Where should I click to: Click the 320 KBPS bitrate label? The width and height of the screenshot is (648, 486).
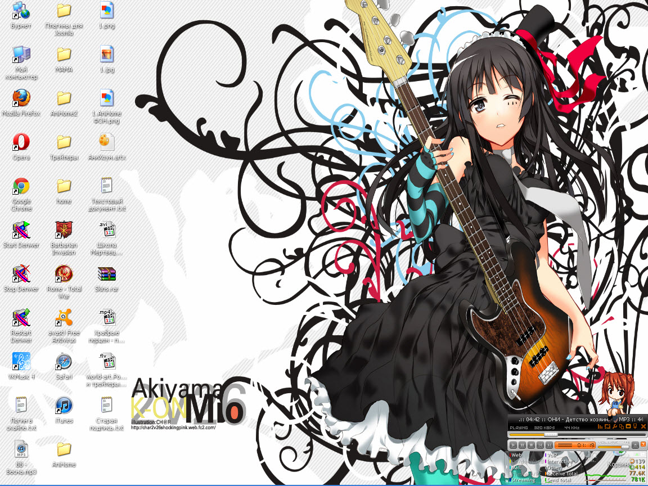point(544,427)
